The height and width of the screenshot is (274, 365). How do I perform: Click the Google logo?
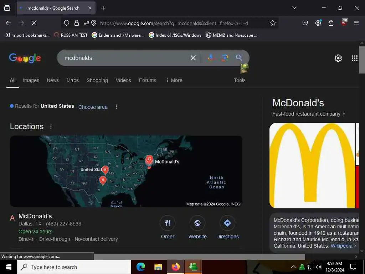tap(25, 58)
